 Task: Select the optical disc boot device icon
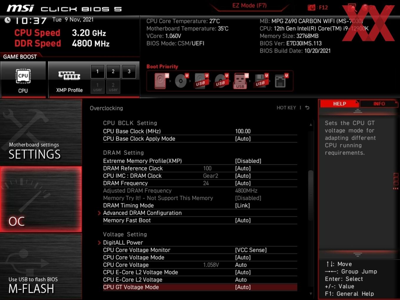(x=181, y=81)
